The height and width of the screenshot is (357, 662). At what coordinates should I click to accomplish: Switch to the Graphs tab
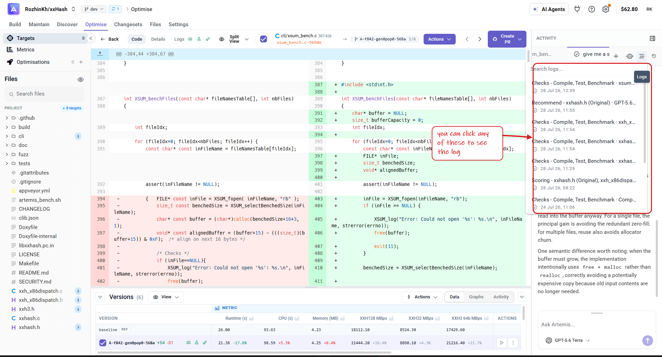(476, 297)
